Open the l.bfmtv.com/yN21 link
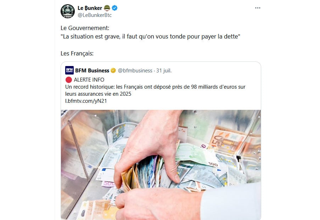Viewport: 320px width, 220px height. (x=86, y=101)
